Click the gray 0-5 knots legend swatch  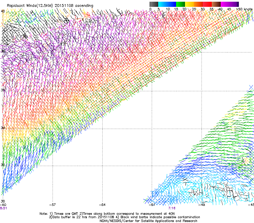154,4
